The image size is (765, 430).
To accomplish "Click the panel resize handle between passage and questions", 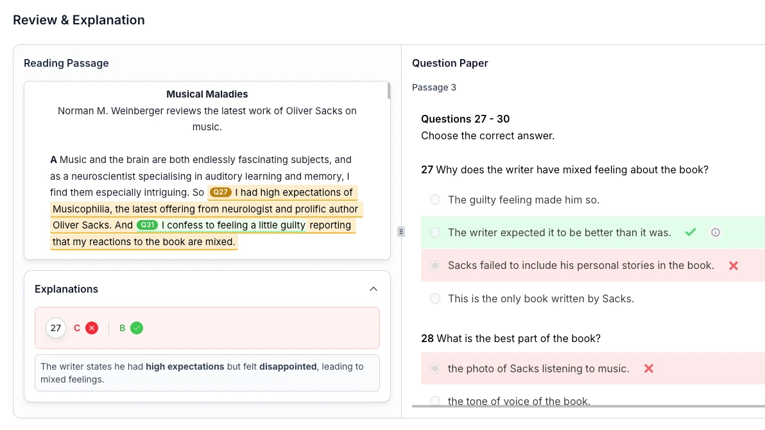I will 401,232.
